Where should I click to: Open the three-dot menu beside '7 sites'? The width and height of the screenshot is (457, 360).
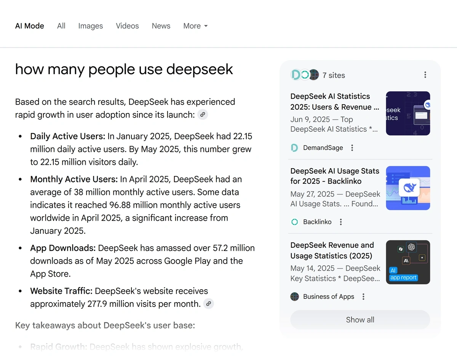[x=425, y=75]
